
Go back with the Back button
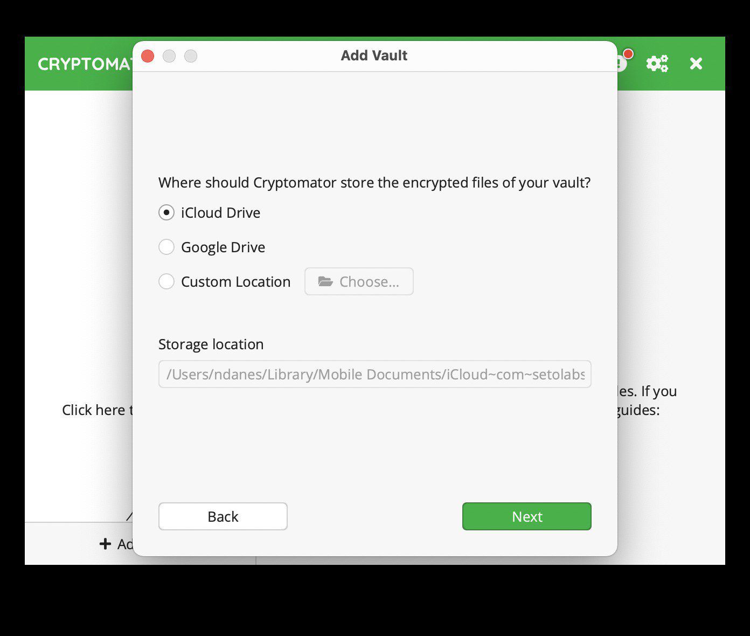pos(223,516)
